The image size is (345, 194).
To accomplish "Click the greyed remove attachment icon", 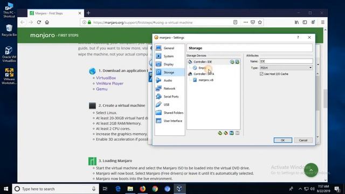I will (237, 133).
